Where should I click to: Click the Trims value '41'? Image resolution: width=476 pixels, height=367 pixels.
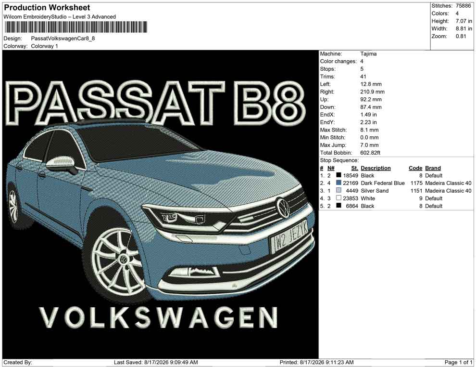pyautogui.click(x=363, y=77)
